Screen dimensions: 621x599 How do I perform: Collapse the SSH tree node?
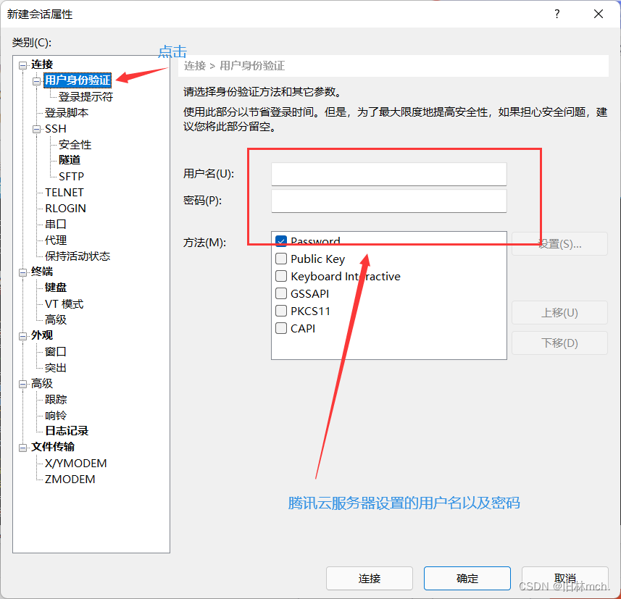pos(37,129)
